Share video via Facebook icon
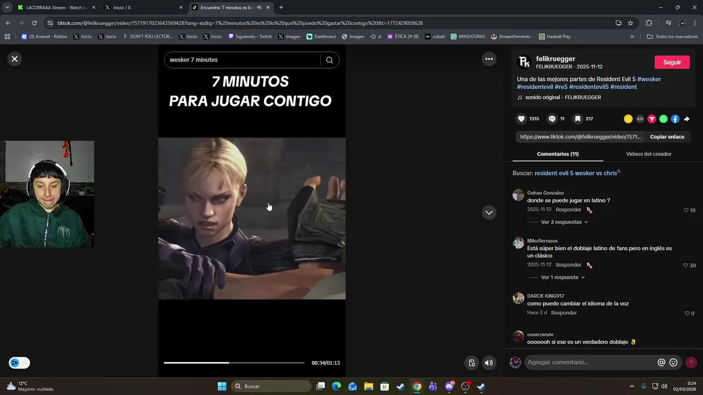This screenshot has width=703, height=395. pos(675,119)
